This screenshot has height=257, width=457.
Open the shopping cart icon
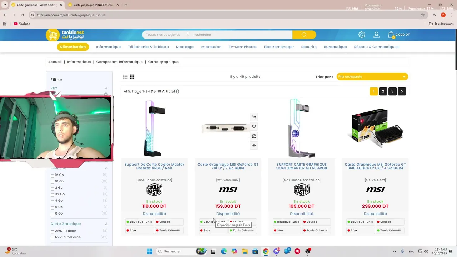click(391, 35)
